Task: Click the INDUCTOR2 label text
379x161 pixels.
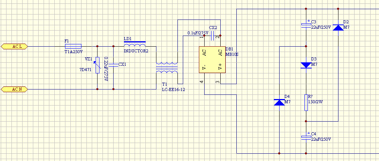Action: 136,51
